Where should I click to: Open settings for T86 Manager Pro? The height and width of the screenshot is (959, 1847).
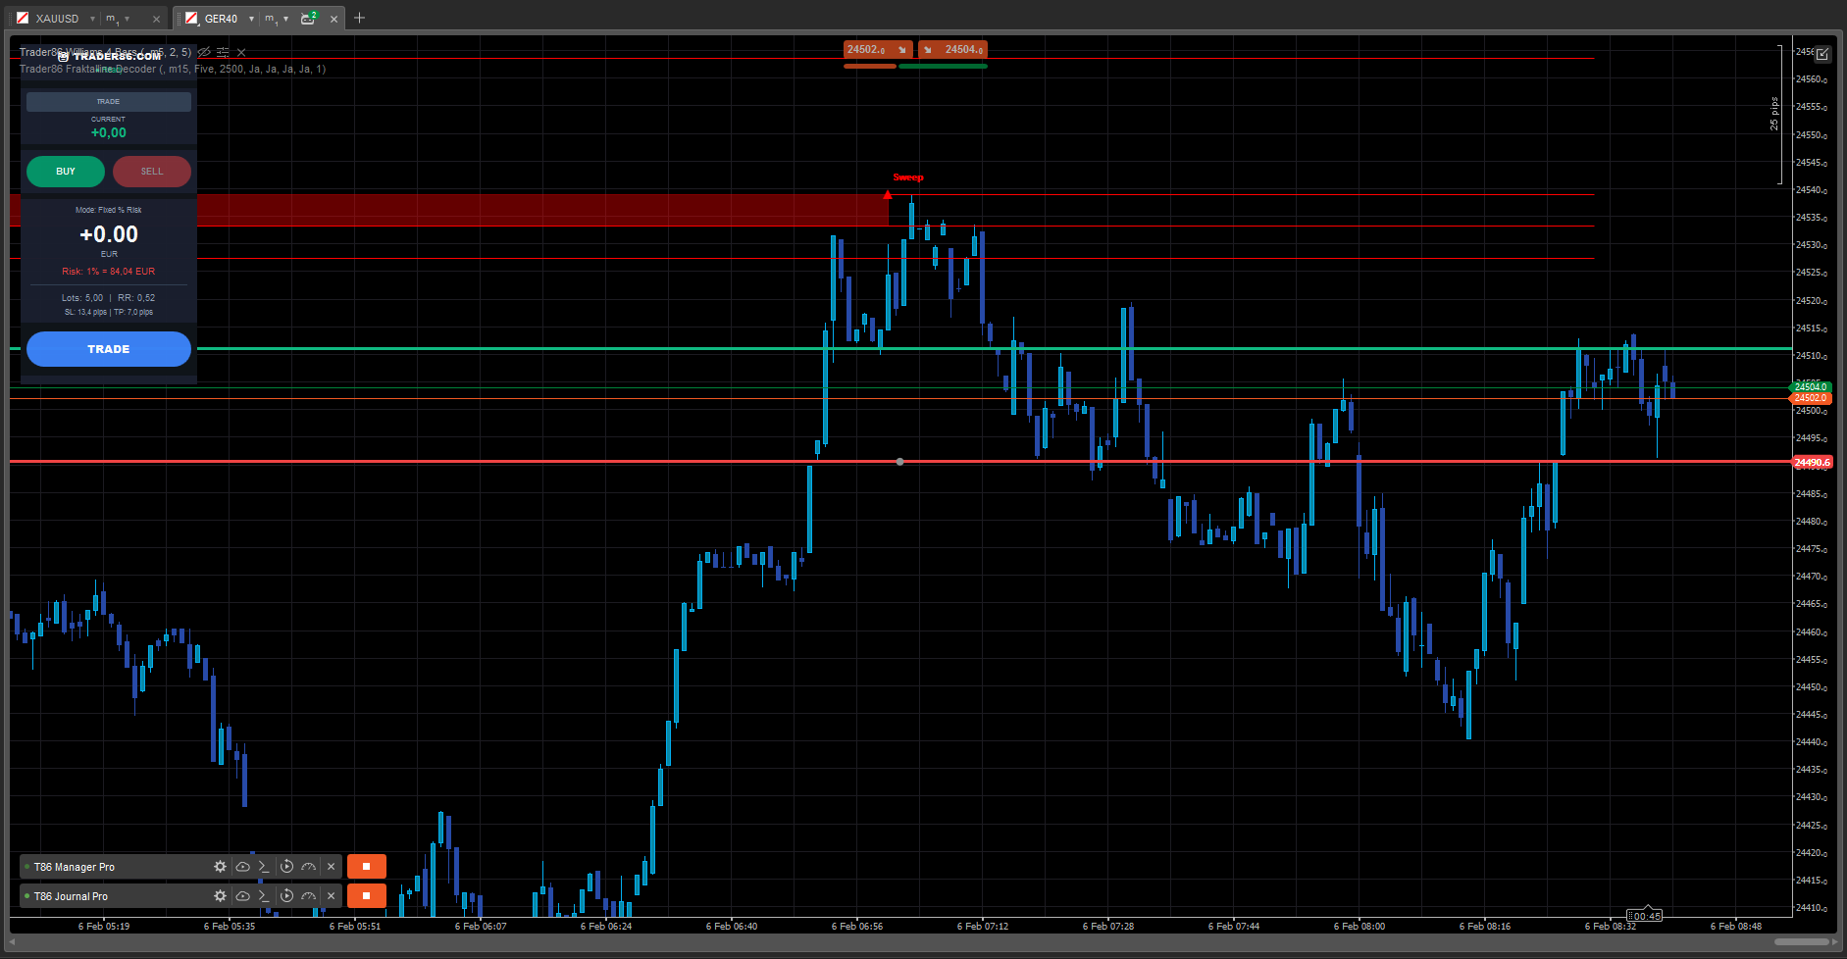[x=220, y=866]
